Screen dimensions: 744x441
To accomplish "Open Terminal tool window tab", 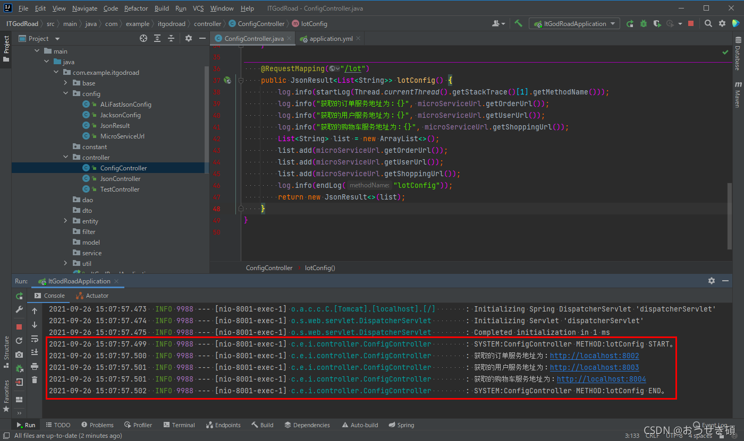I will coord(179,425).
